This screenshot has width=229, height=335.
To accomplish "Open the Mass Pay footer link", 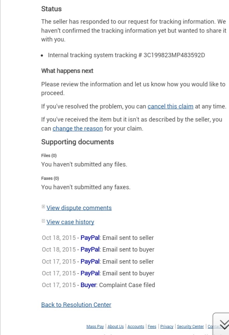I will 95,327.
